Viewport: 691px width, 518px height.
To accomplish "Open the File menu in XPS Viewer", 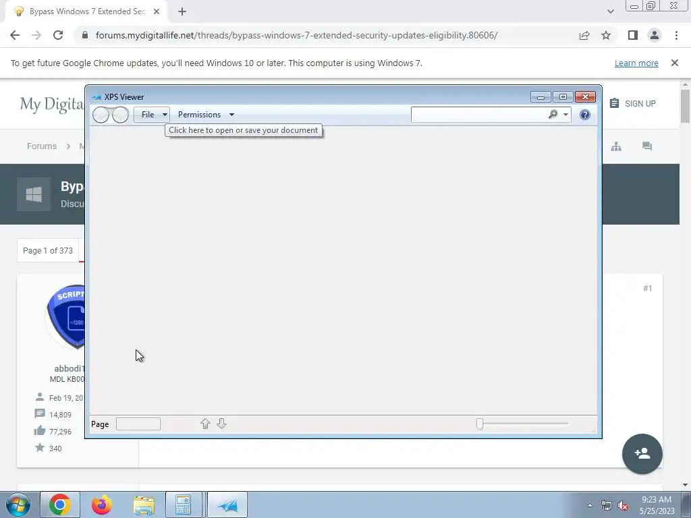I will click(x=152, y=115).
